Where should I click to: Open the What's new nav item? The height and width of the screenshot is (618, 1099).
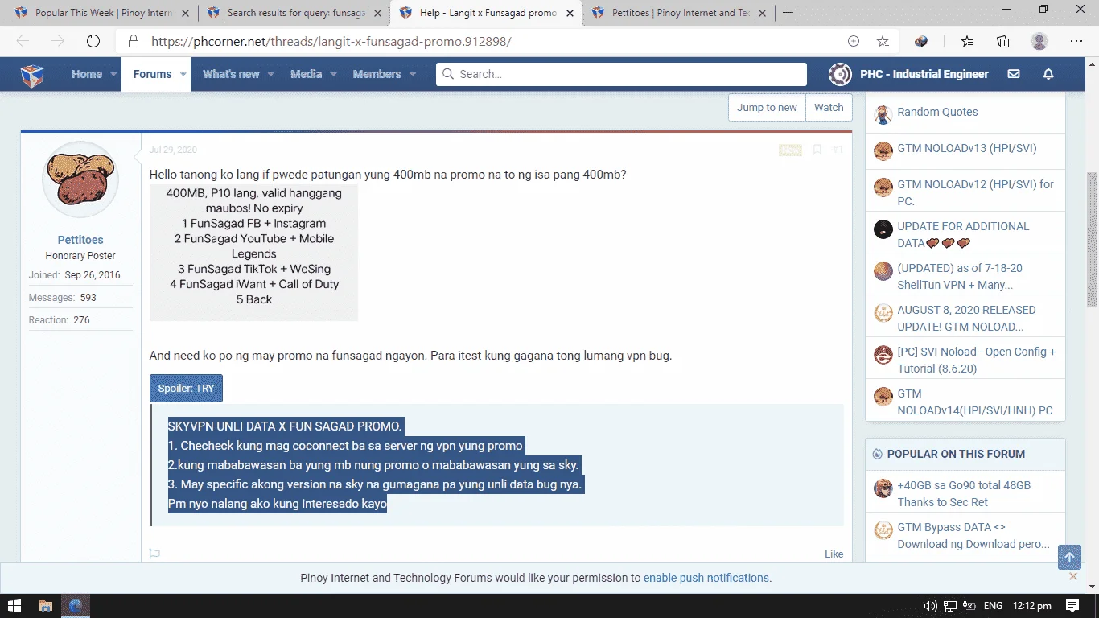tap(231, 74)
